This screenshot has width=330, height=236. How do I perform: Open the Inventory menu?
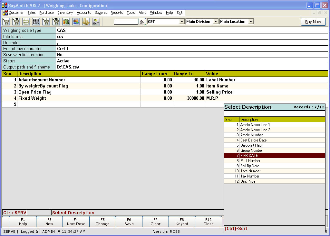click(x=65, y=13)
